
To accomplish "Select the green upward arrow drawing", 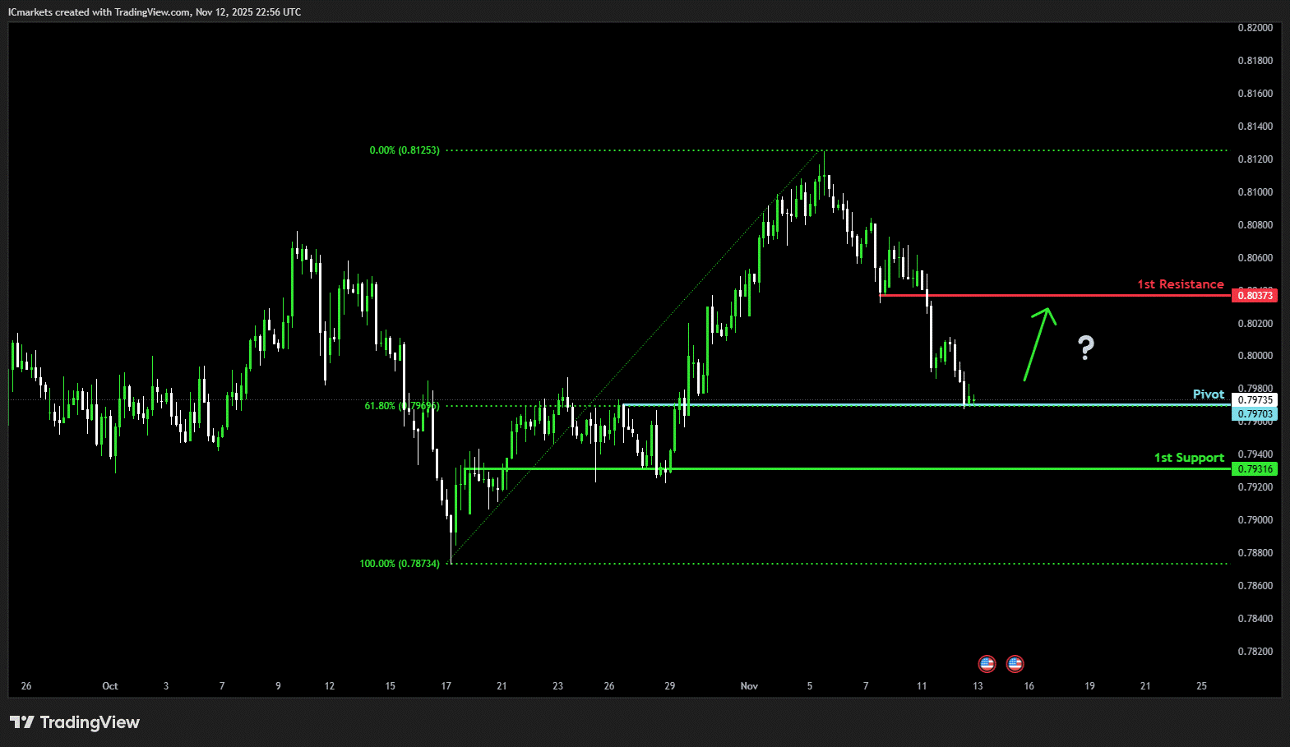I will tap(1038, 344).
